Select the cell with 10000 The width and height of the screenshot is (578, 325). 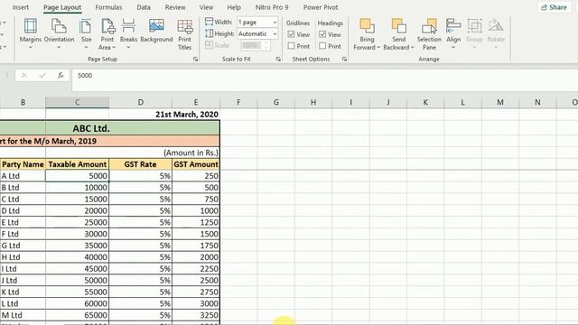pos(78,188)
